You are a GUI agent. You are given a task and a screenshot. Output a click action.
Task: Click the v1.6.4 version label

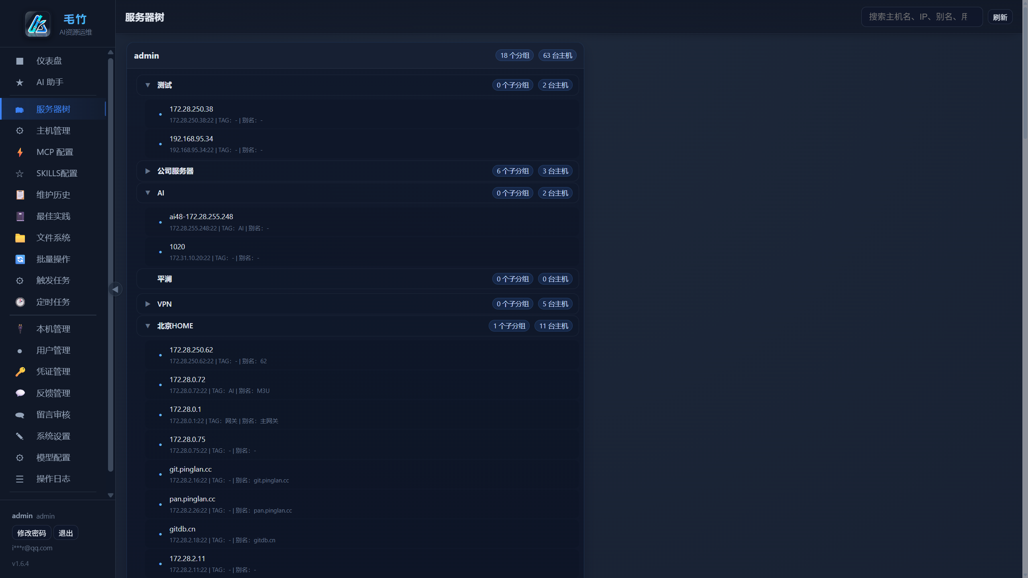(x=20, y=564)
